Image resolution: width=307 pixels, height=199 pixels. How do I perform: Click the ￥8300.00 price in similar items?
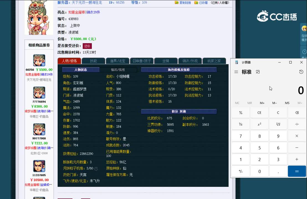39,106
